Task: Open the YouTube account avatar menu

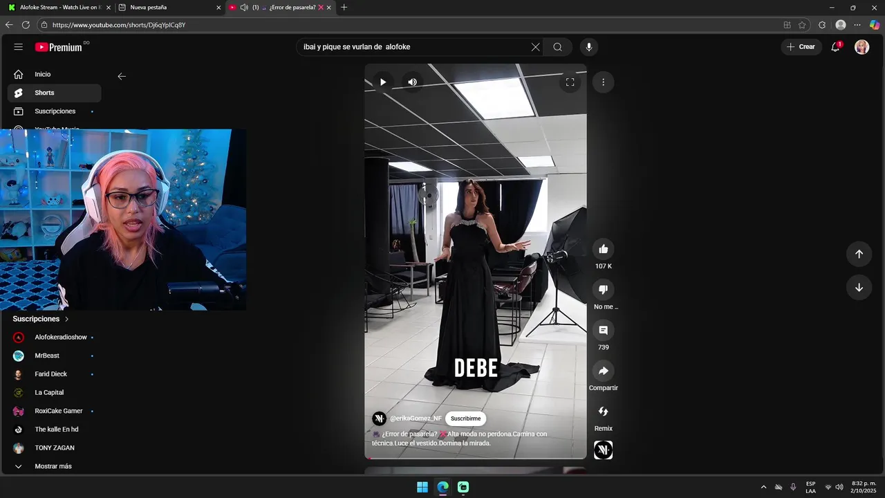Action: pyautogui.click(x=861, y=47)
